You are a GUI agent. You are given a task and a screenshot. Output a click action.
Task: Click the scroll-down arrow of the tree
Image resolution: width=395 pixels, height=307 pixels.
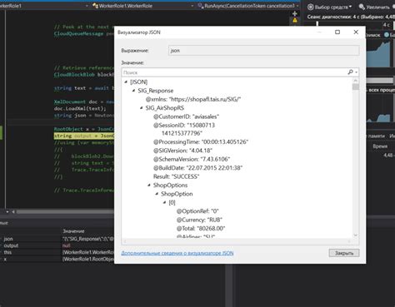pyautogui.click(x=356, y=235)
